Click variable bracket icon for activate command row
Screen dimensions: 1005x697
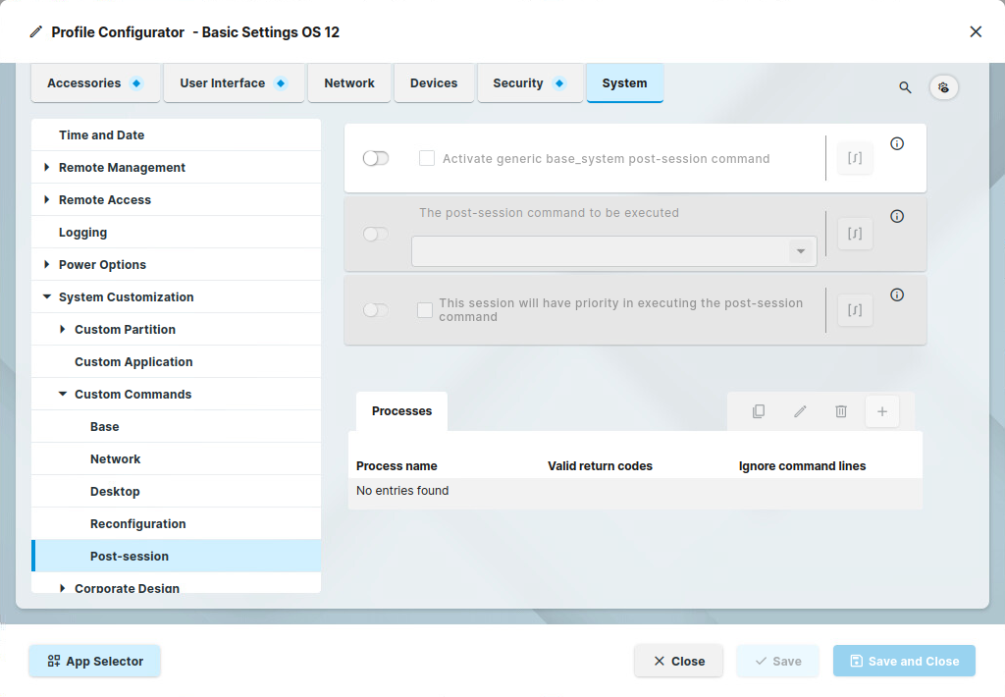[x=855, y=158]
